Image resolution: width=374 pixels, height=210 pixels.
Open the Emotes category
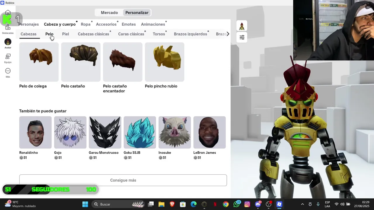point(129,24)
